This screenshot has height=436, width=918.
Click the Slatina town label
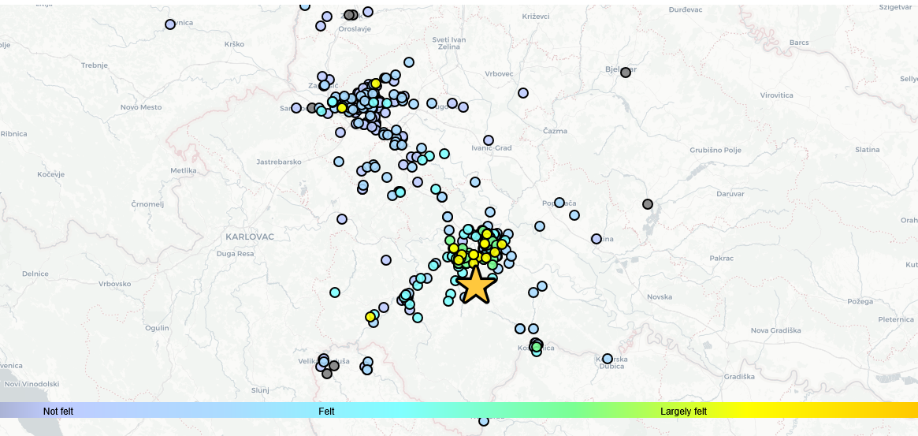tap(867, 150)
